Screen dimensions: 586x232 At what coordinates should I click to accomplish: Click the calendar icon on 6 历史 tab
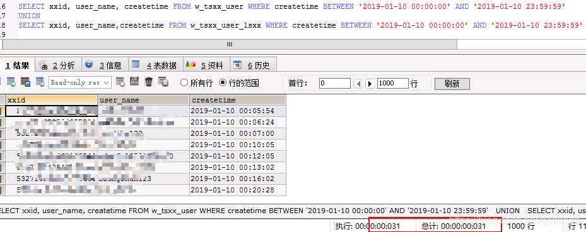pyautogui.click(x=237, y=64)
